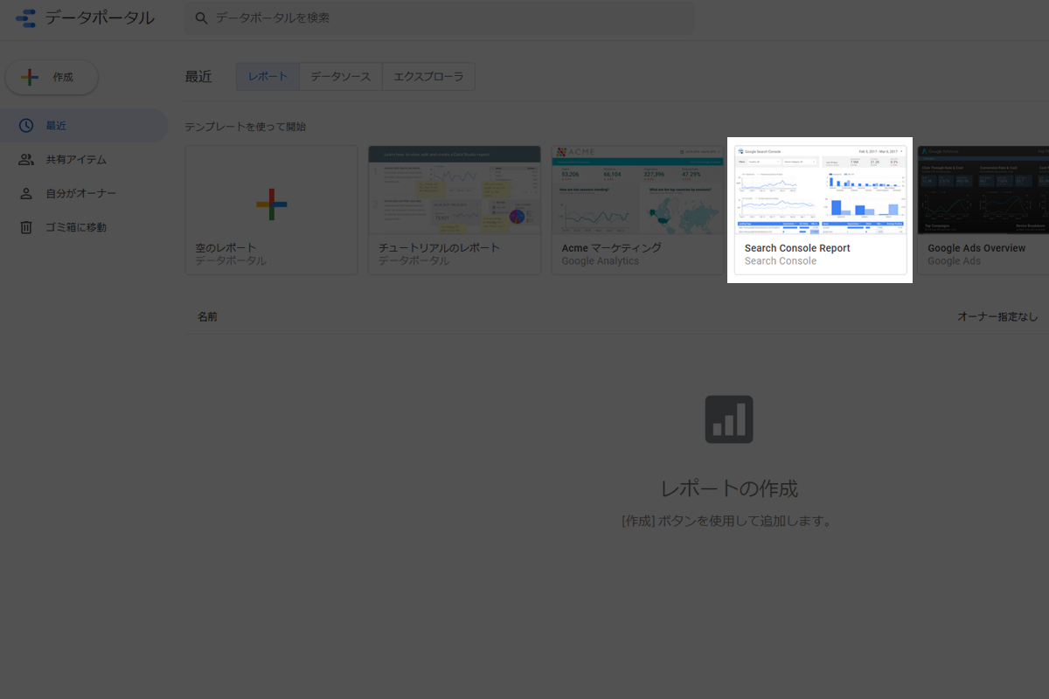Click the bar chart report icon

728,419
